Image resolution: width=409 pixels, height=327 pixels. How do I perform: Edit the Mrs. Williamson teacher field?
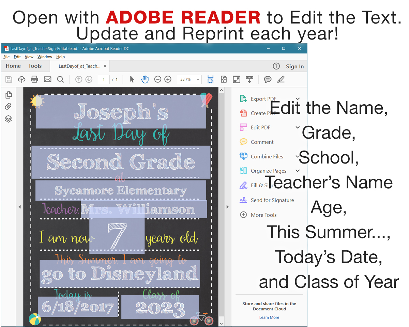pos(144,209)
